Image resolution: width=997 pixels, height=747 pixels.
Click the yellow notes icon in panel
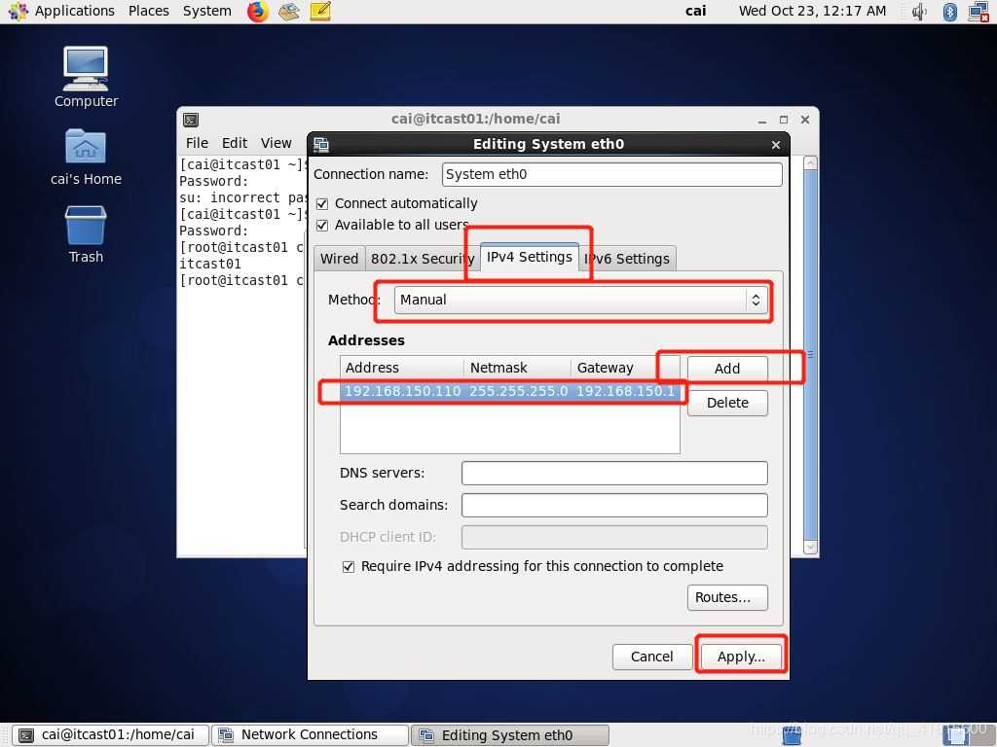pyautogui.click(x=320, y=11)
